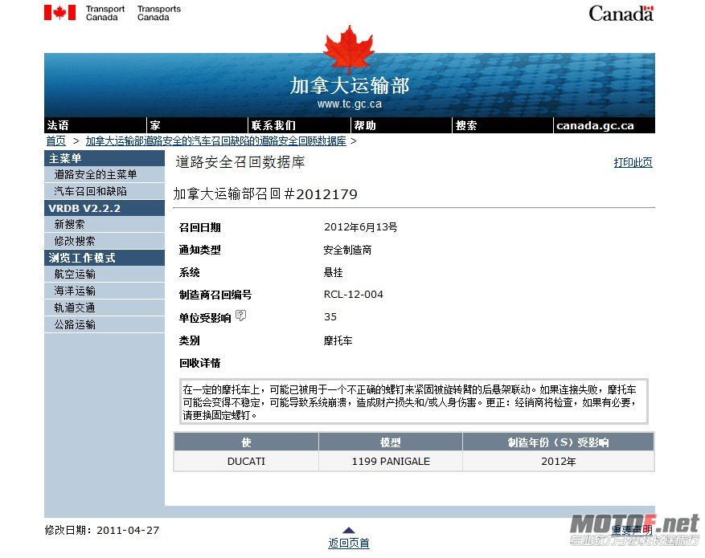This screenshot has height=558, width=705.
Task: Click the 首页 breadcrumb link
Action: [x=55, y=141]
